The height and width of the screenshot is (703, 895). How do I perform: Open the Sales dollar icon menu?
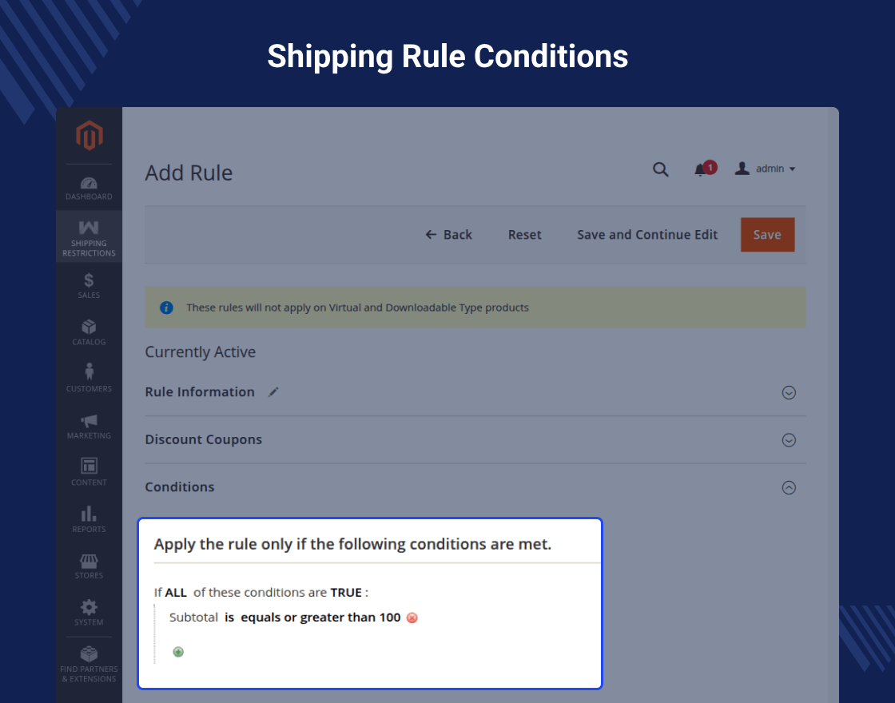click(x=89, y=284)
